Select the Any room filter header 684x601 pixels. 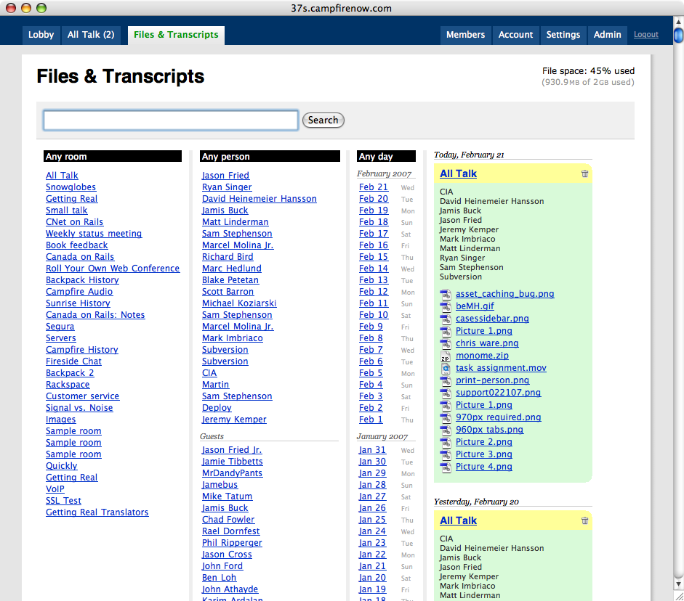113,156
